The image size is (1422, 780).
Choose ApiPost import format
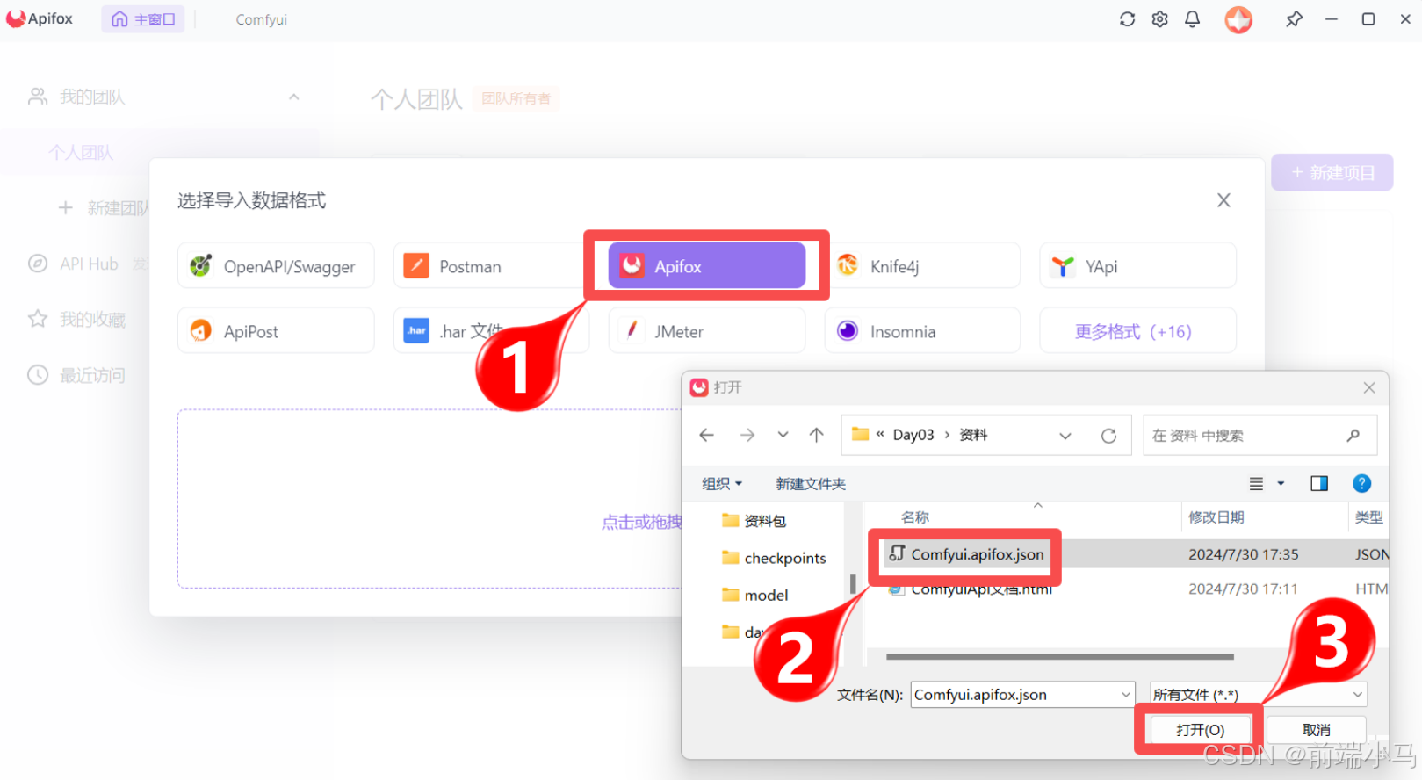[x=276, y=330]
